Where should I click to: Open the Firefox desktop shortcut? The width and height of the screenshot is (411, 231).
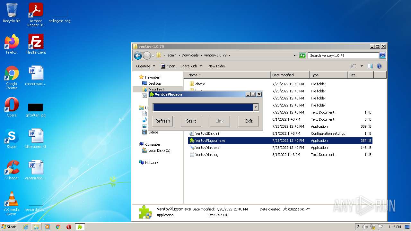point(12,44)
